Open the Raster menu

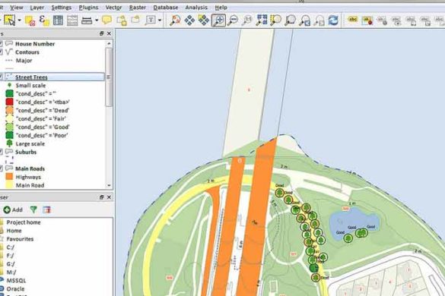click(138, 8)
